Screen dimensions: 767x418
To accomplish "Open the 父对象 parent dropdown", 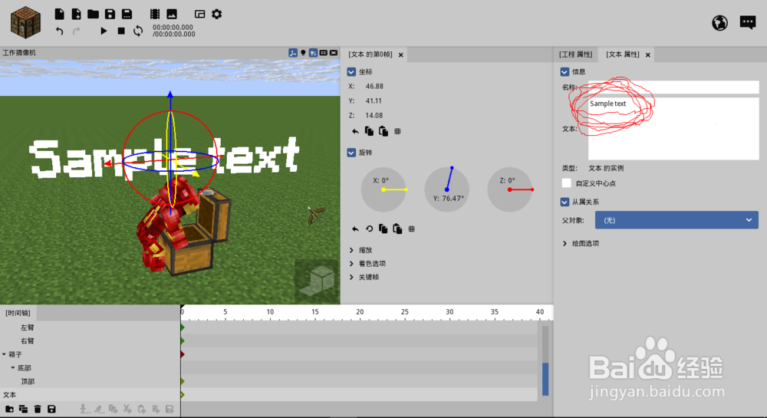I will [676, 220].
